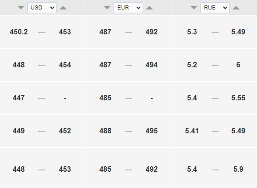Select the 5.41 RUB buy rate
This screenshot has width=257, height=188.
pos(192,131)
